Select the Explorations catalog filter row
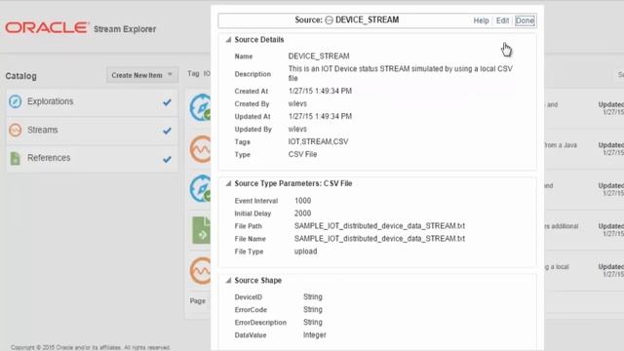Viewport: 624px width, 351px height. coord(92,102)
